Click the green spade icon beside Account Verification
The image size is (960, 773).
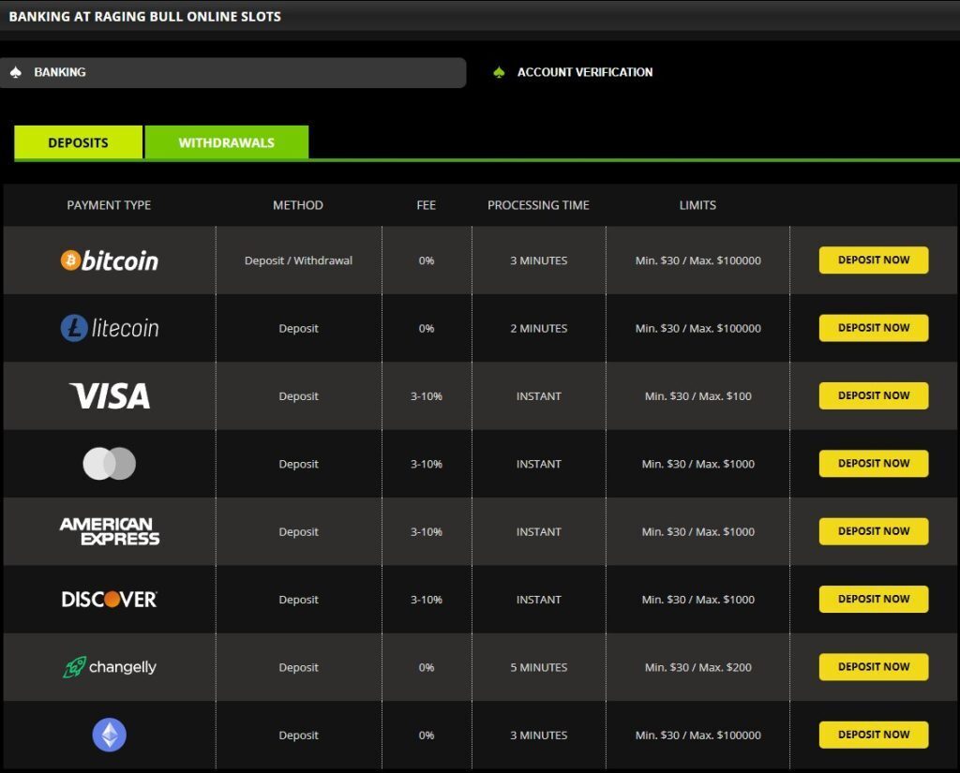(499, 72)
